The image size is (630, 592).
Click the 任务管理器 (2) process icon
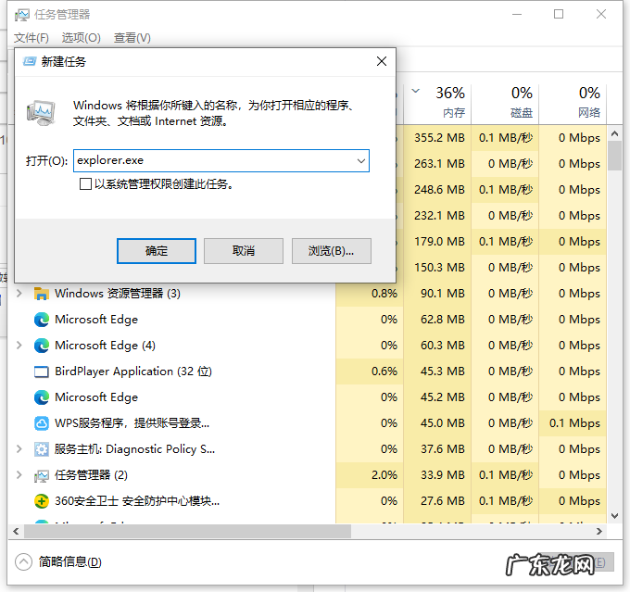tap(42, 476)
